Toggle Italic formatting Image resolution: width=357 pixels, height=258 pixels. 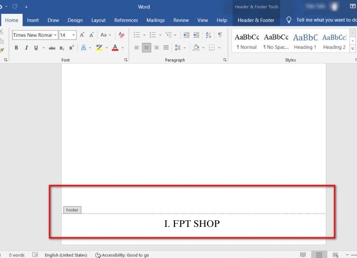pyautogui.click(x=27, y=48)
